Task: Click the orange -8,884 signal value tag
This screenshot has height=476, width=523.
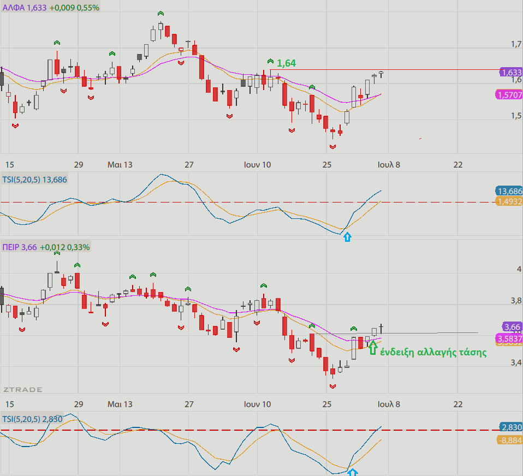Action: click(510, 441)
